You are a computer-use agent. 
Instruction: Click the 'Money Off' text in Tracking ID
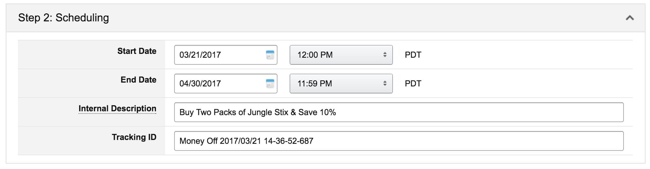[x=198, y=141]
